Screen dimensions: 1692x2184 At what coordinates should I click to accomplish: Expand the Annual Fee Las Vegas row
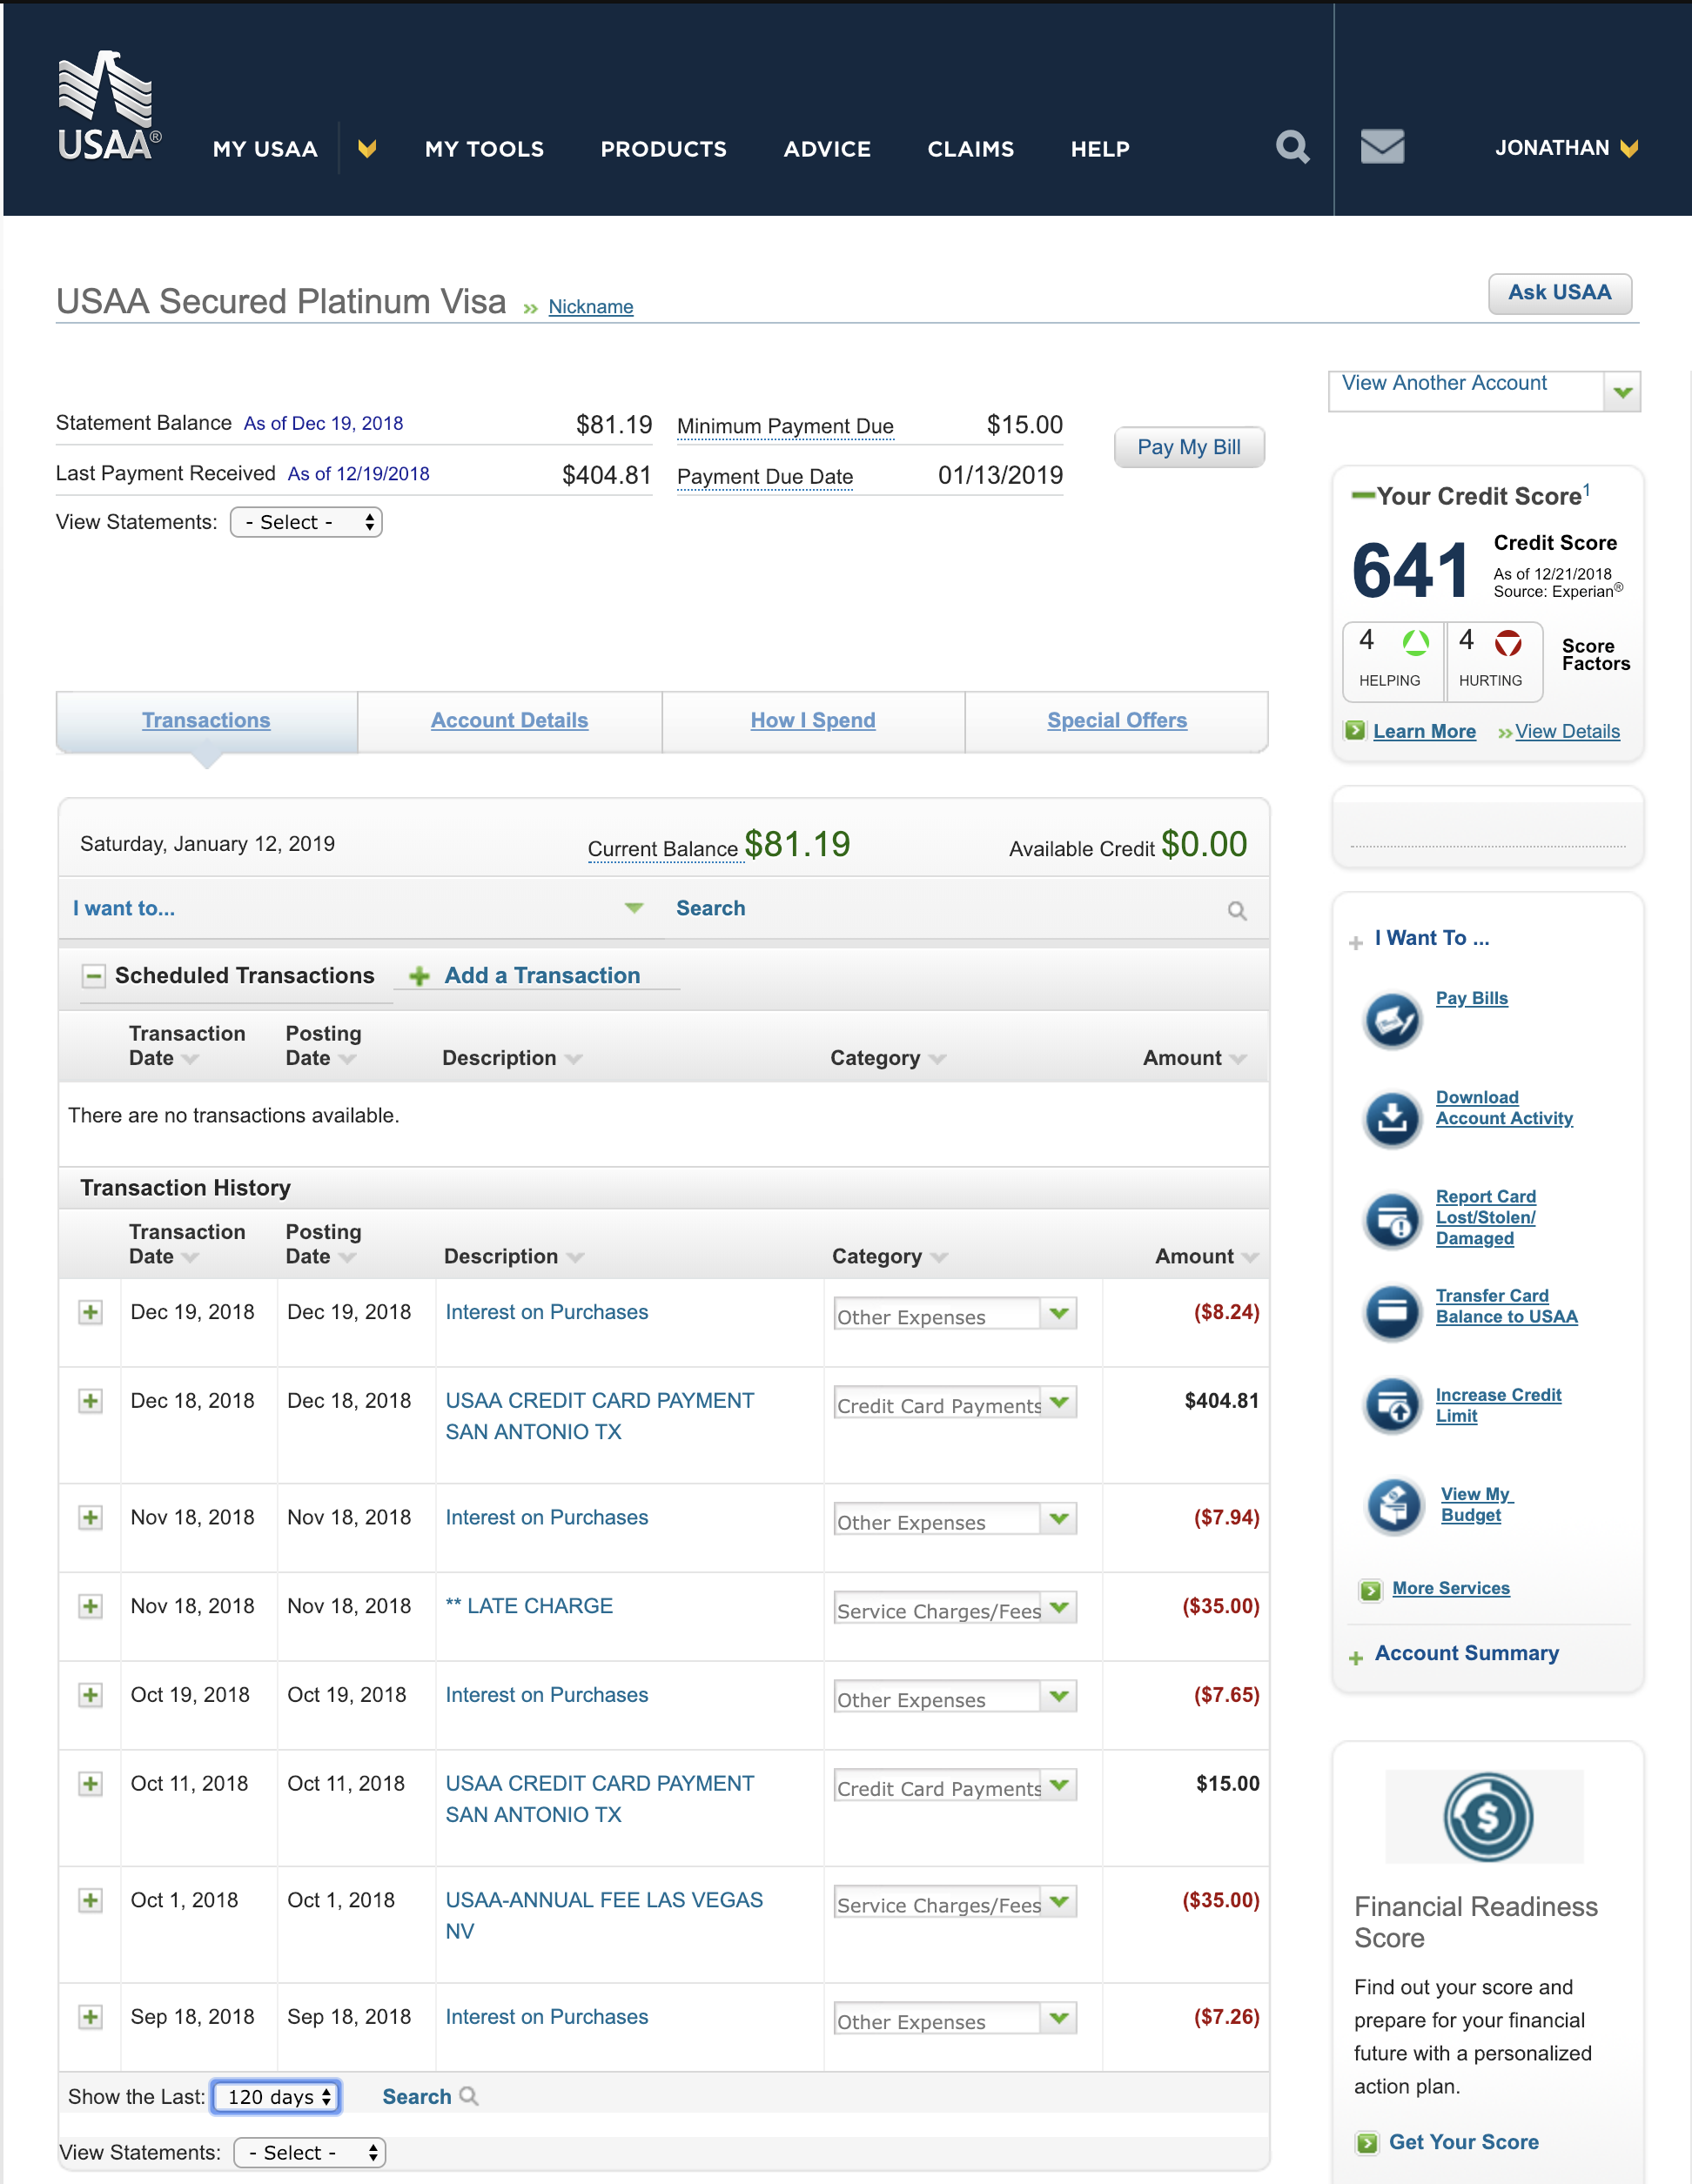click(x=90, y=1901)
